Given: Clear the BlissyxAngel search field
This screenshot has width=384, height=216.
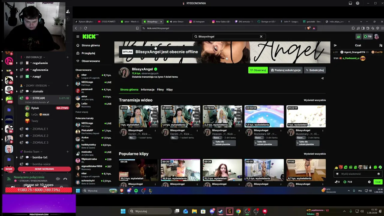Looking at the screenshot, I should [261, 37].
